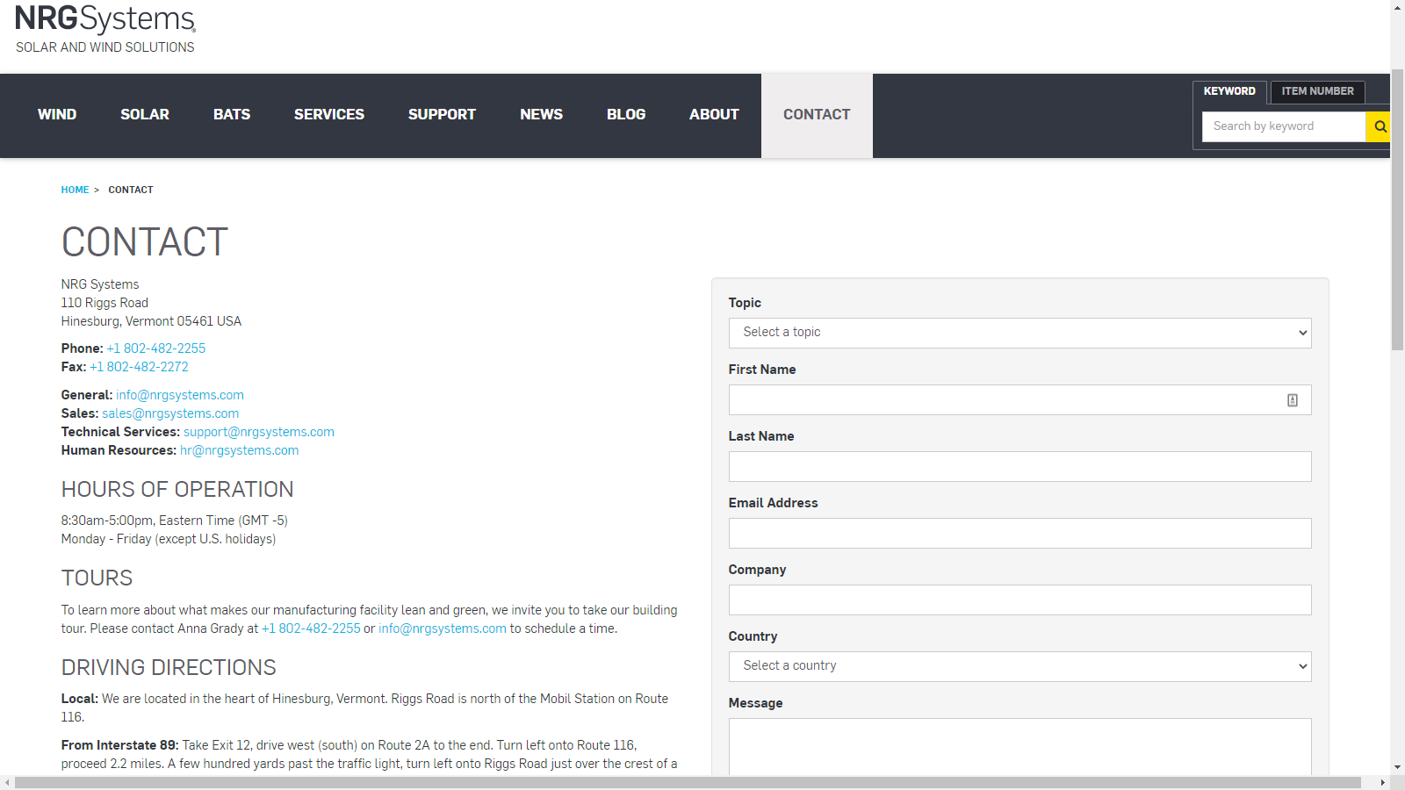Click the 'From Interstate 89:' label
This screenshot has width=1405, height=790.
120,745
